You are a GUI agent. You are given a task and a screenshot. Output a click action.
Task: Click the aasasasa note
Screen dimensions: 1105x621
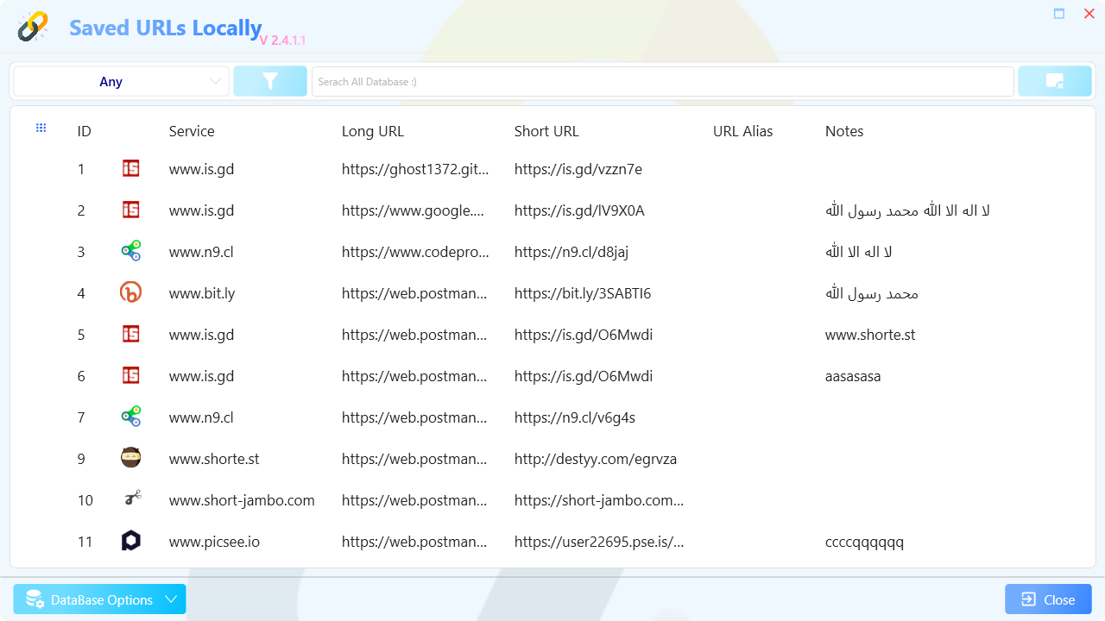[x=853, y=376]
